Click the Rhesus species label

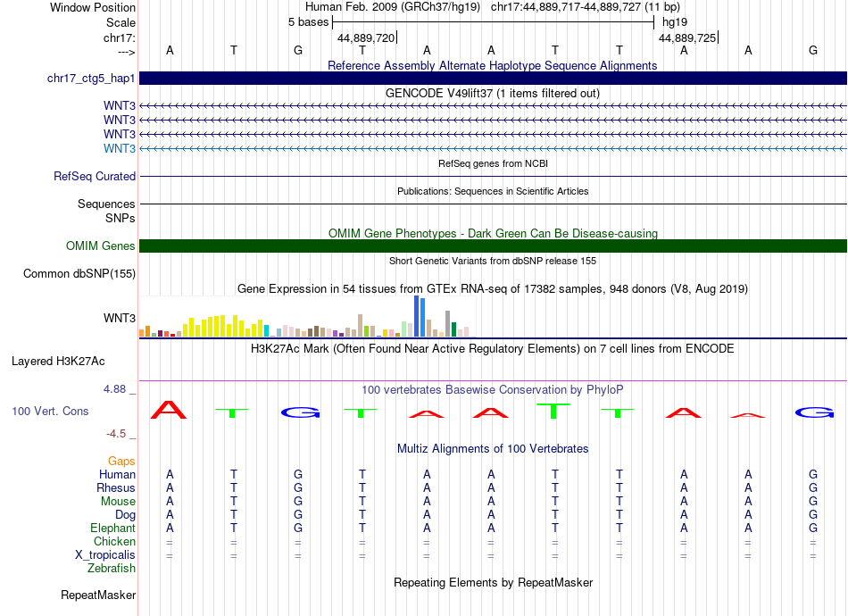(116, 487)
